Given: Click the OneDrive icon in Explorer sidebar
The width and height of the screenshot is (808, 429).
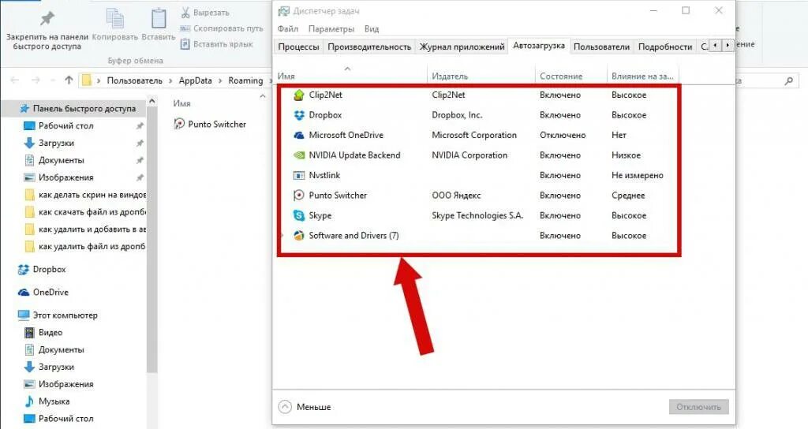Looking at the screenshot, I should [24, 292].
